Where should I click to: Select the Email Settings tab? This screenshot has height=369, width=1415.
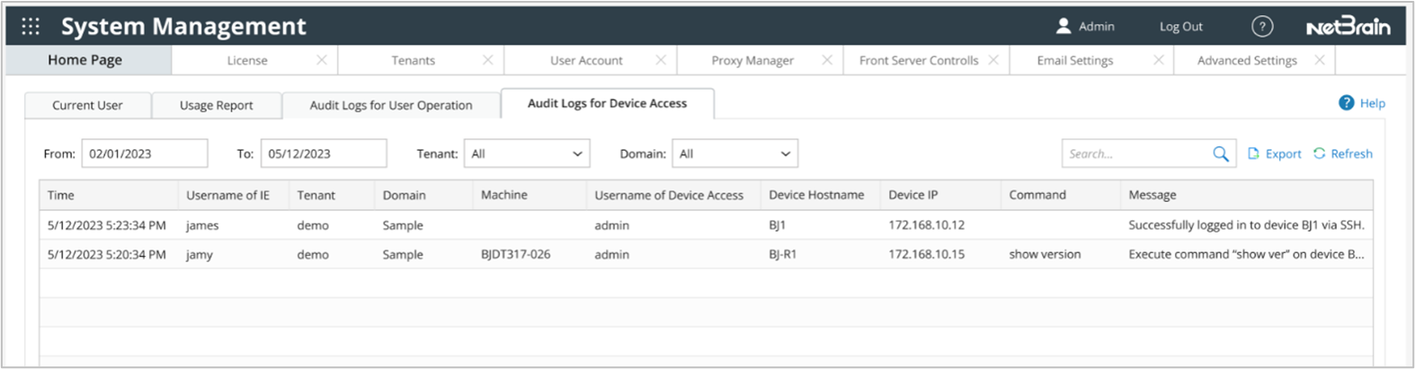click(1074, 60)
